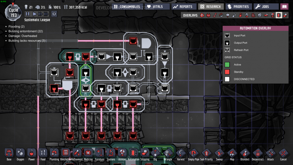Select the Dig tool
This screenshot has height=165, width=293.
[x=155, y=155]
